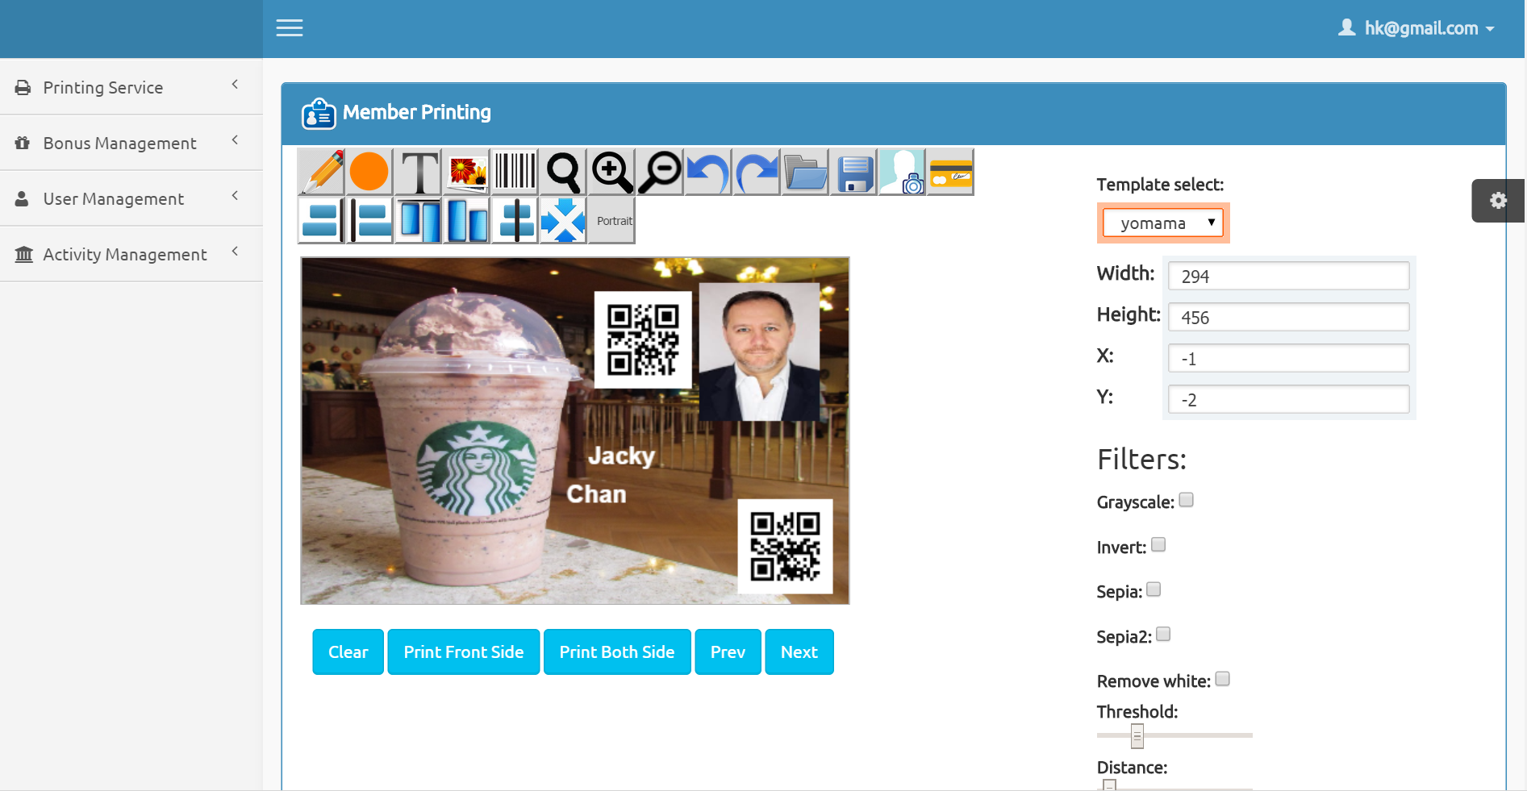1527x791 pixels.
Task: Click the Clear button
Action: pos(348,652)
